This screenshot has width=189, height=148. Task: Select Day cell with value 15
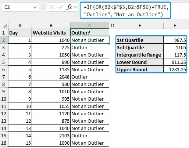[20, 143]
